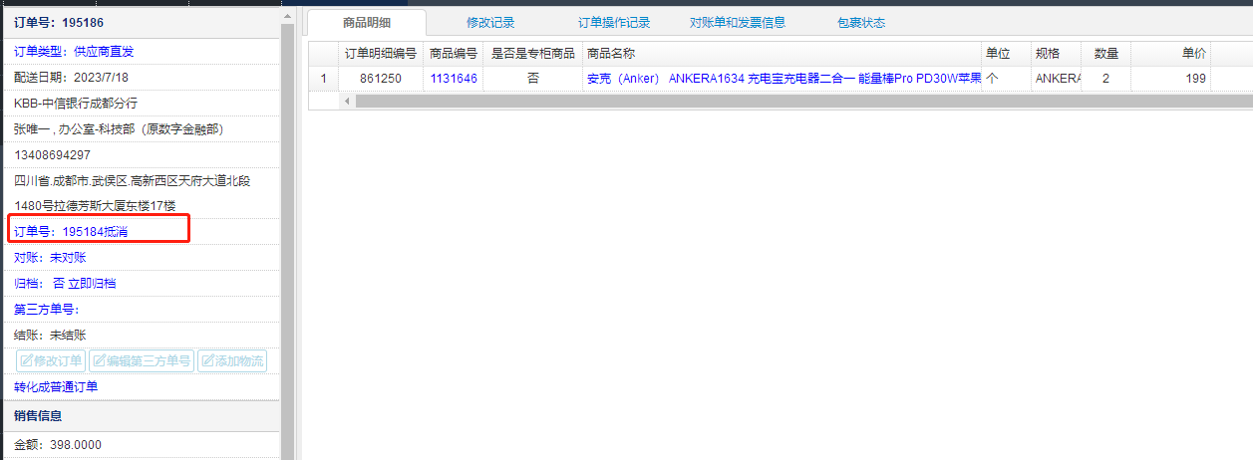Click the 订单明细编号 column header

[381, 53]
